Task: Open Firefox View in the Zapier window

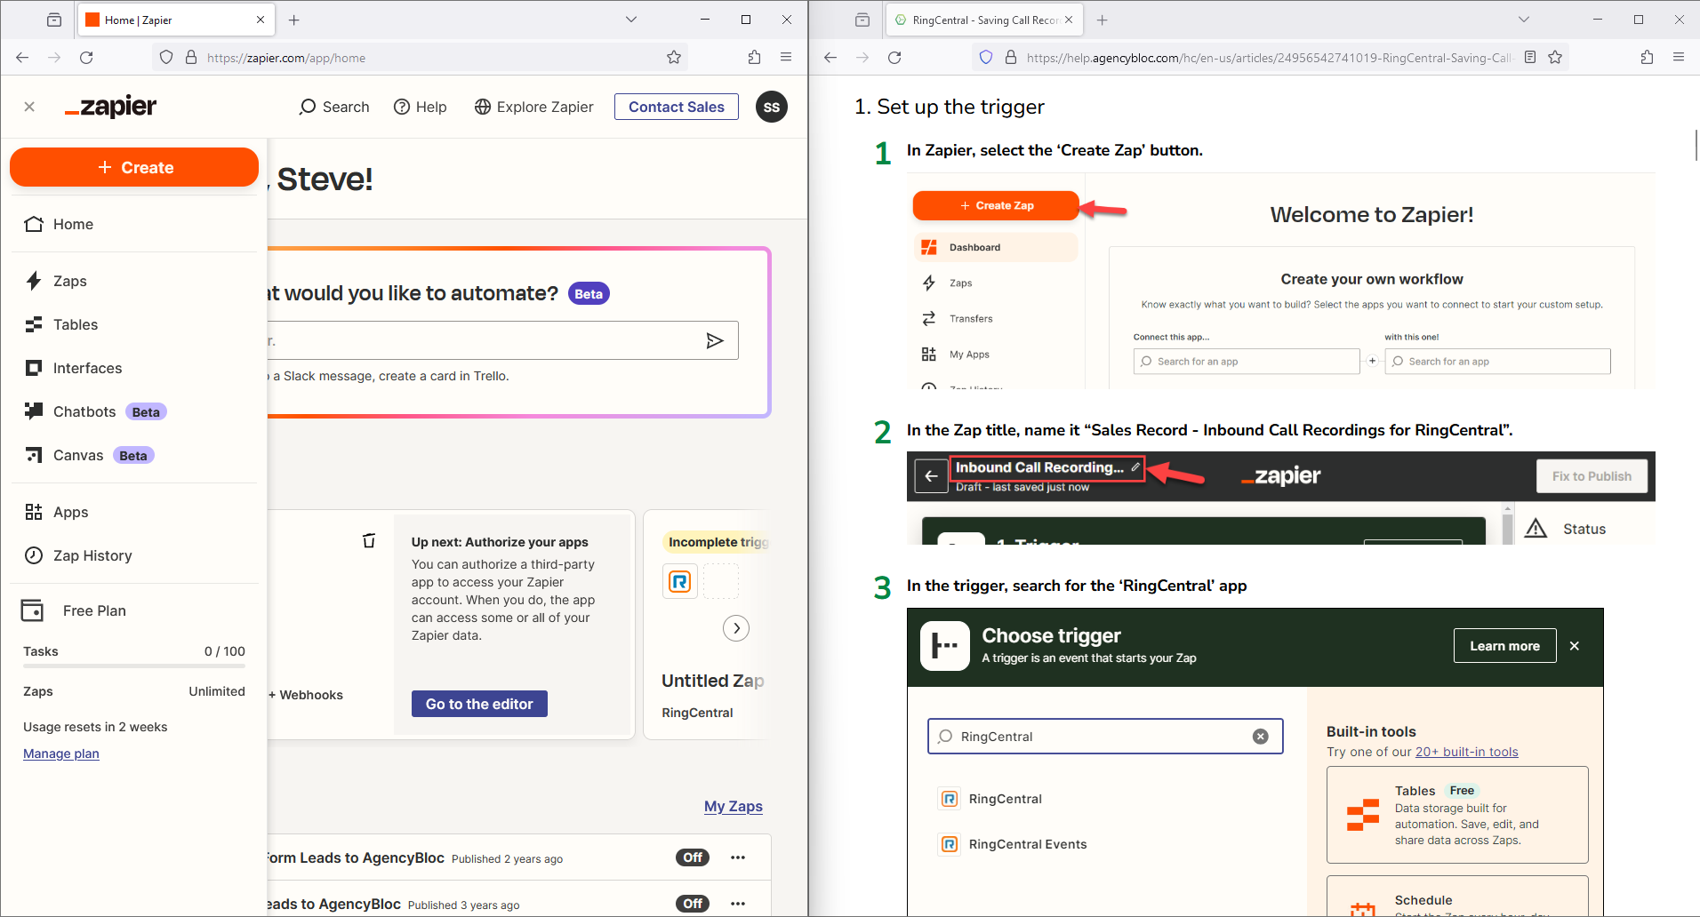Action: click(54, 20)
